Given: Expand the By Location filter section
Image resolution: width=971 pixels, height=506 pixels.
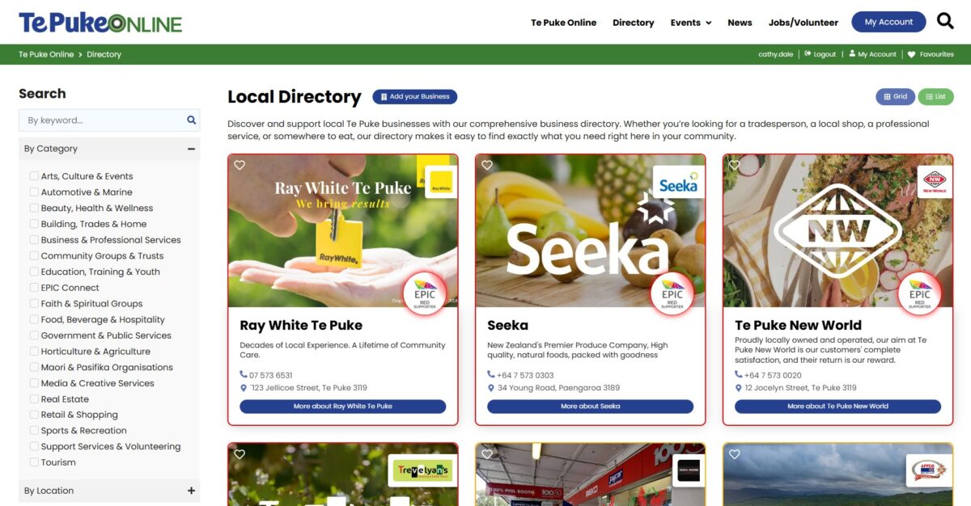Looking at the screenshot, I should coord(191,491).
